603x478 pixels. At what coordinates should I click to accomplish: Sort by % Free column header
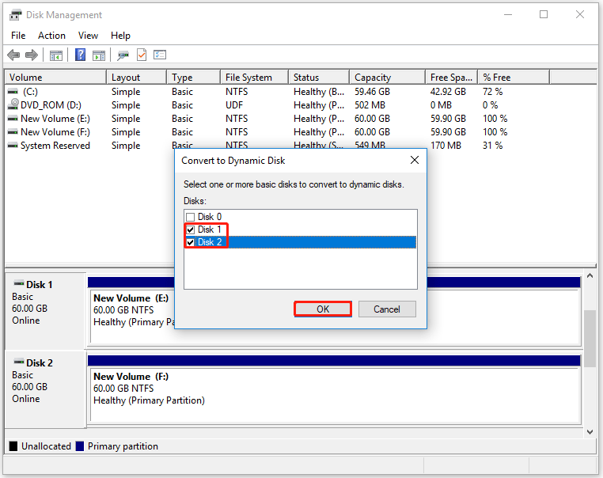point(514,78)
